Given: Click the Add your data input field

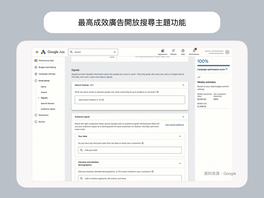Looking at the screenshot, I should tap(130, 150).
